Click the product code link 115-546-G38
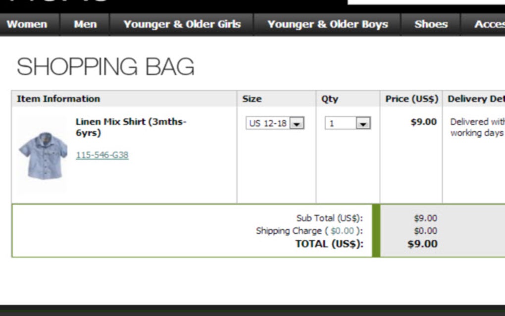Image resolution: width=505 pixels, height=316 pixels. pyautogui.click(x=102, y=155)
